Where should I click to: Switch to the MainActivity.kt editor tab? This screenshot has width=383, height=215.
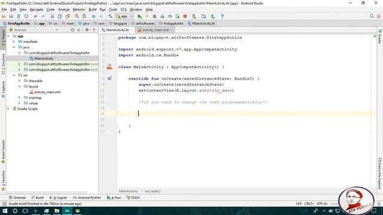[117, 30]
